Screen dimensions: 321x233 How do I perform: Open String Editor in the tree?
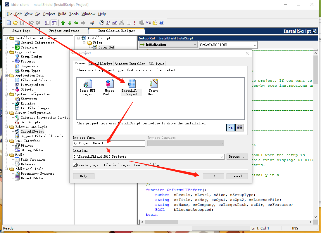32,150
